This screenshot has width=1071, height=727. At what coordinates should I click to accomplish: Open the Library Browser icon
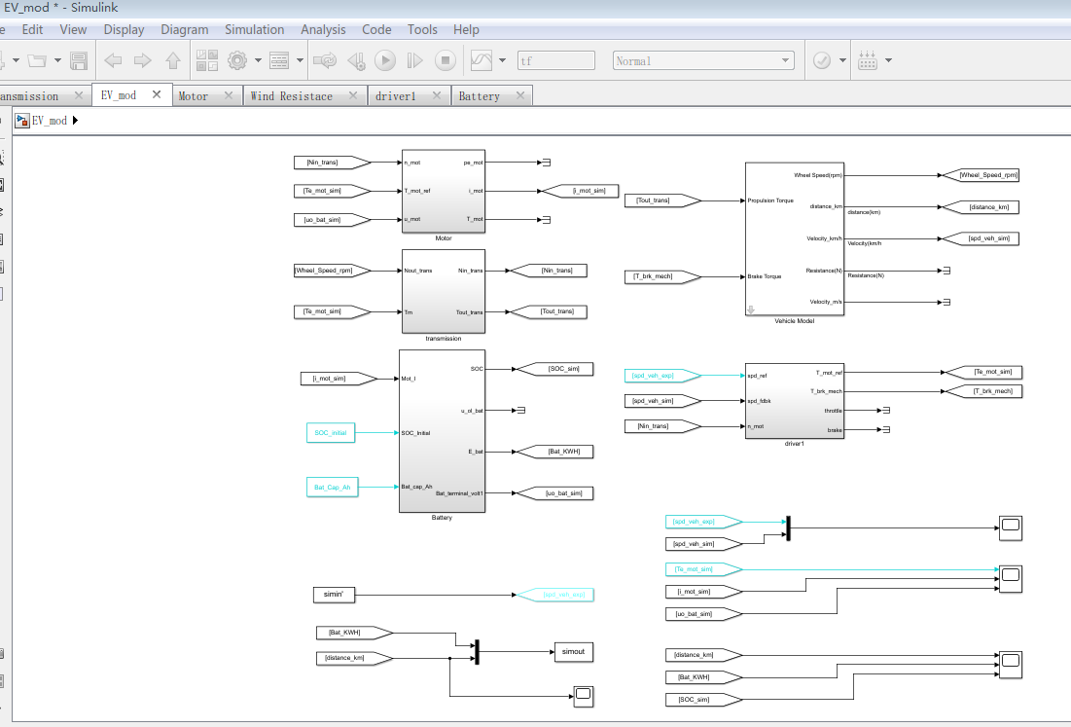click(x=207, y=60)
